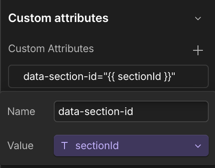Screen dimensions: 215x168
Task: Click the Name label in the popup
Action: (21, 111)
